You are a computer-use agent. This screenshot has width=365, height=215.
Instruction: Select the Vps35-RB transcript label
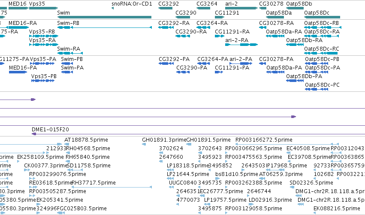coord(42,32)
